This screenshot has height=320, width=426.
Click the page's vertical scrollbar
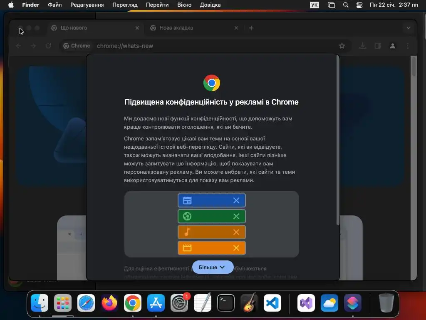(x=414, y=67)
